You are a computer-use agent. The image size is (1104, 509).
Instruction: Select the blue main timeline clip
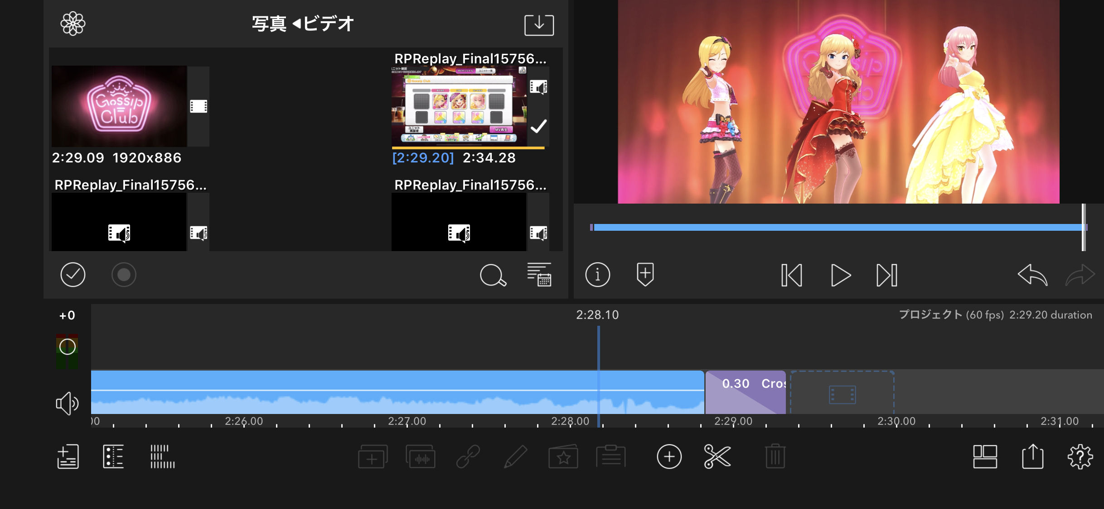point(397,392)
